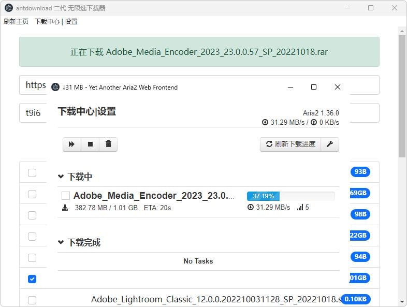
Task: Click the main window vertical scrollbar thumb
Action: coord(402,96)
